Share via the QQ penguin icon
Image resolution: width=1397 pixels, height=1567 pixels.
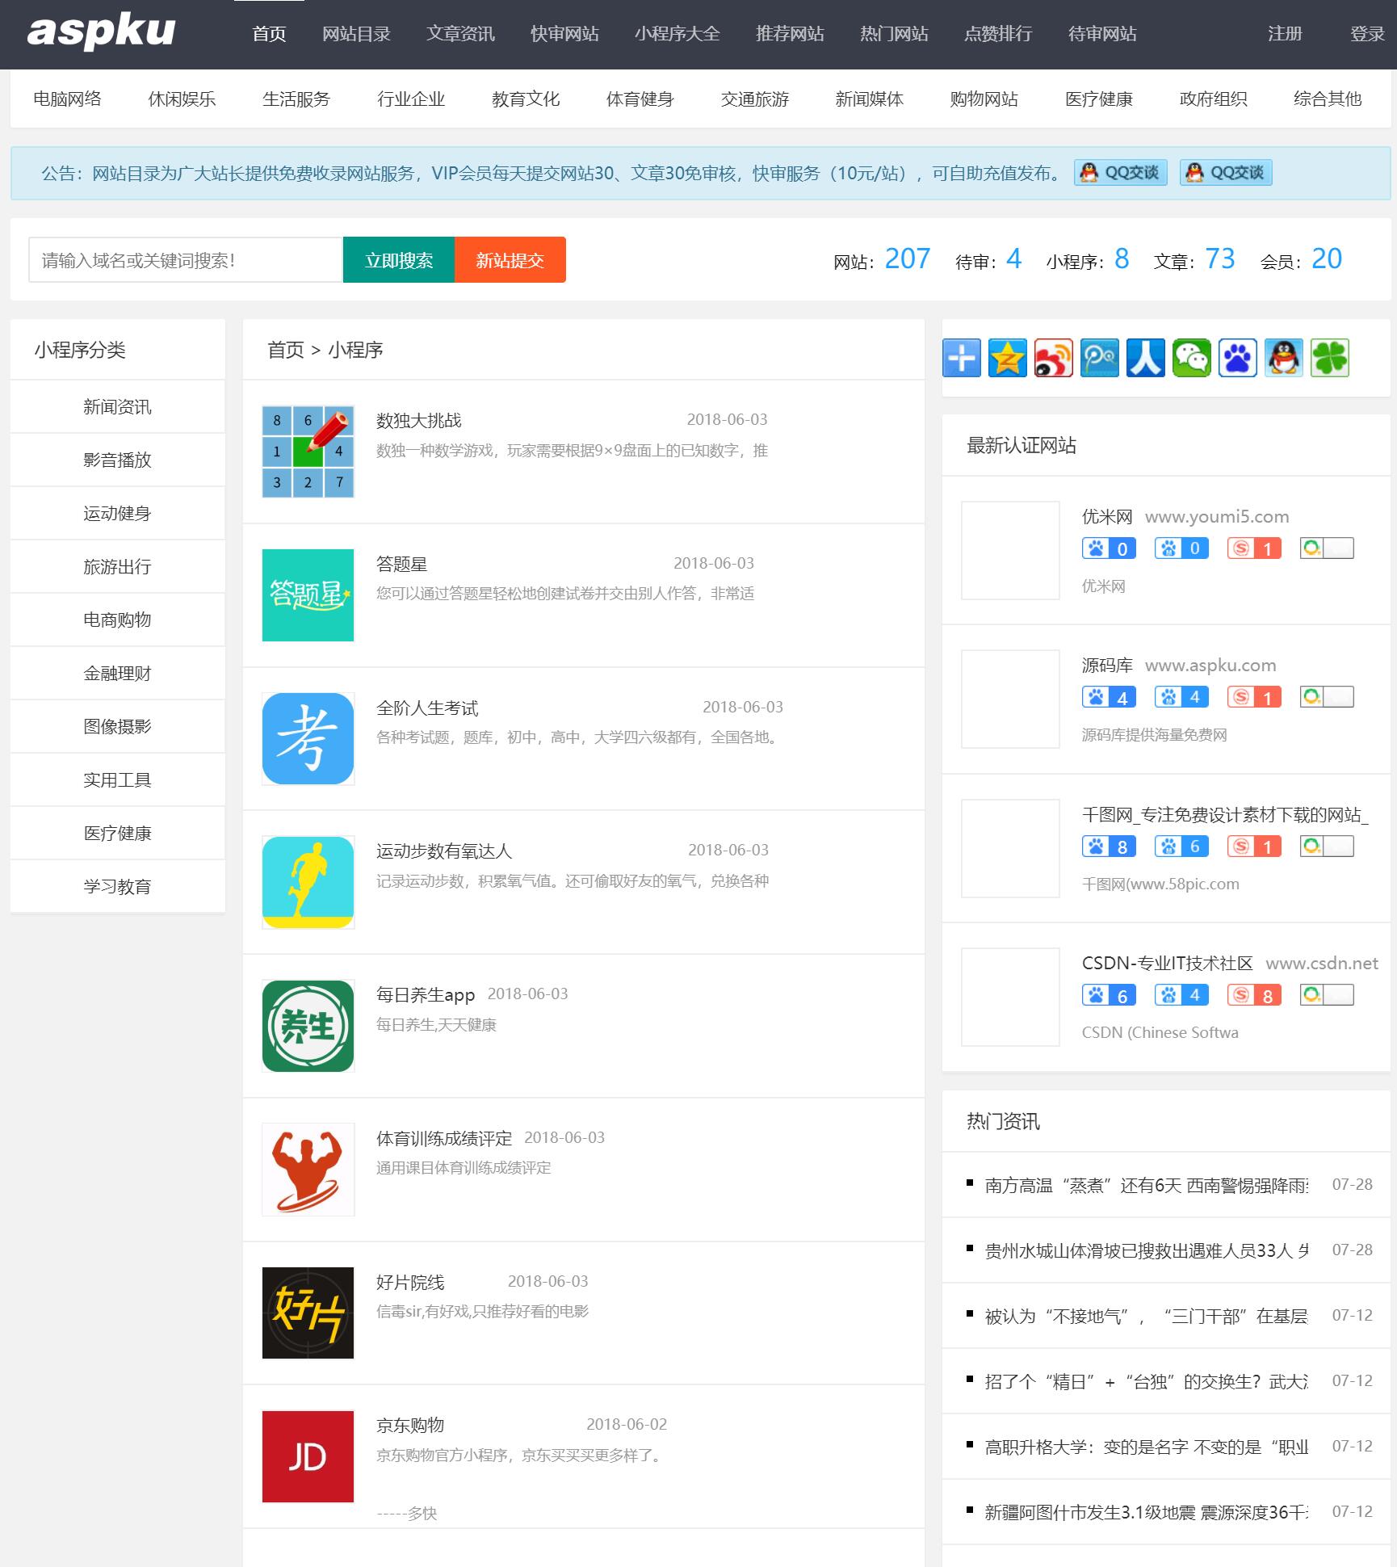tap(1284, 358)
